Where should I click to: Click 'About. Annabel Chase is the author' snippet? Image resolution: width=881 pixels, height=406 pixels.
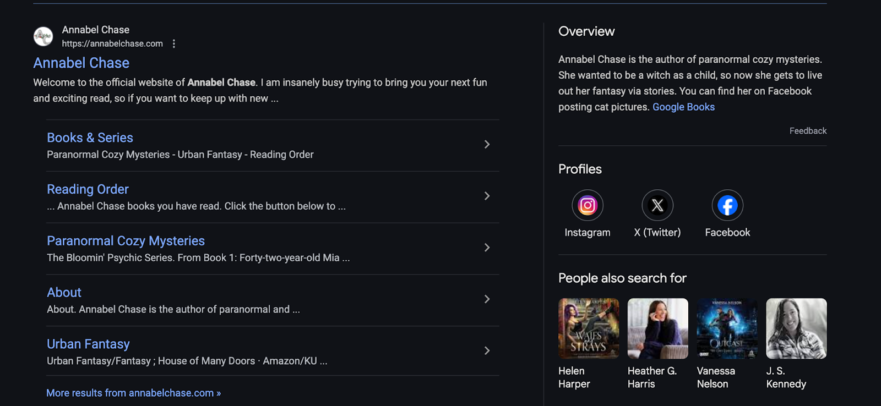tap(173, 309)
